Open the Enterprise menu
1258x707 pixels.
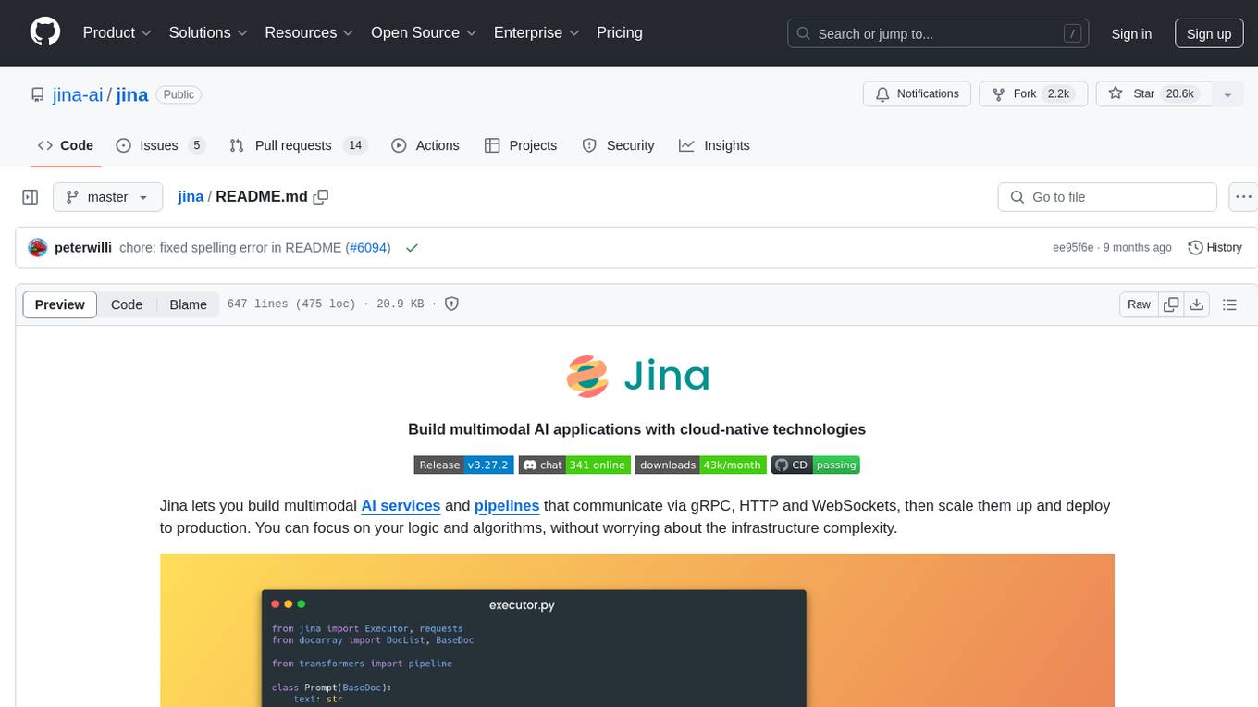click(x=536, y=32)
